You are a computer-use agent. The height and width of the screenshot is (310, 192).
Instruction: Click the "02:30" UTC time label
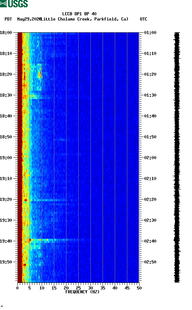pyautogui.click(x=150, y=220)
